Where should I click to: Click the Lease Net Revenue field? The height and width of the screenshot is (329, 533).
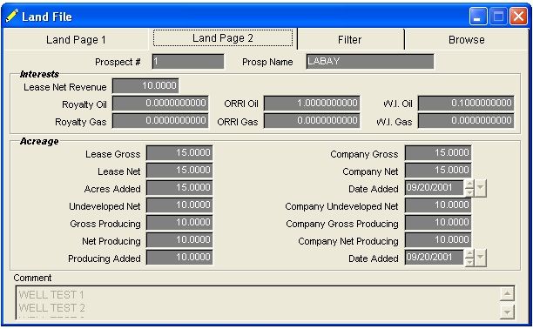[145, 85]
